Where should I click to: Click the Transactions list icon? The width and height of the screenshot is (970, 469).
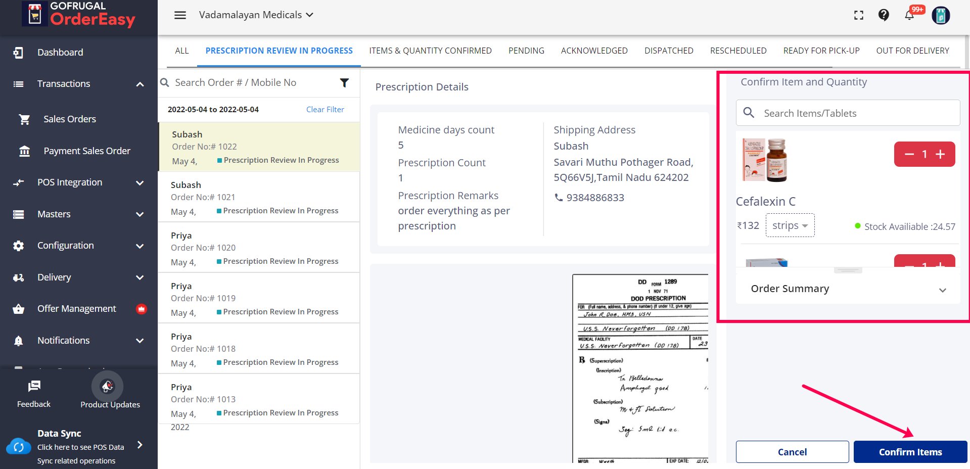click(18, 84)
